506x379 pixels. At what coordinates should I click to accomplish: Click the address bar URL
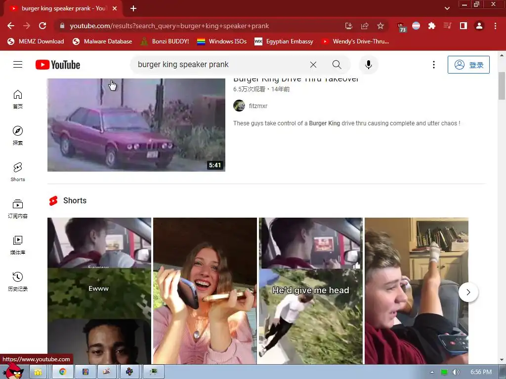point(169,26)
